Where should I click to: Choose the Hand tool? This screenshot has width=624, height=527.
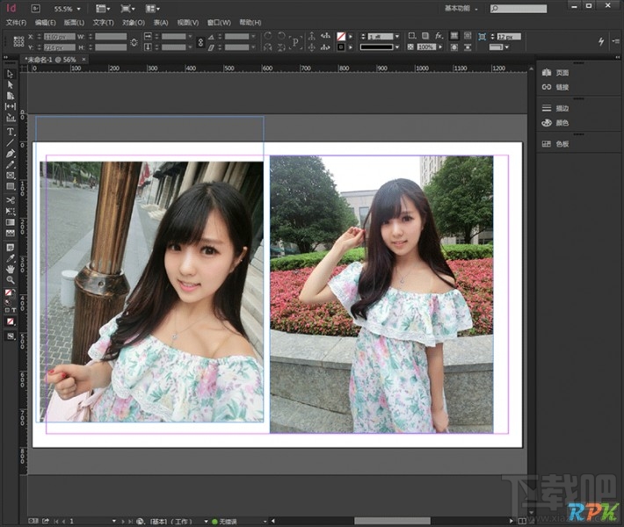tap(11, 270)
